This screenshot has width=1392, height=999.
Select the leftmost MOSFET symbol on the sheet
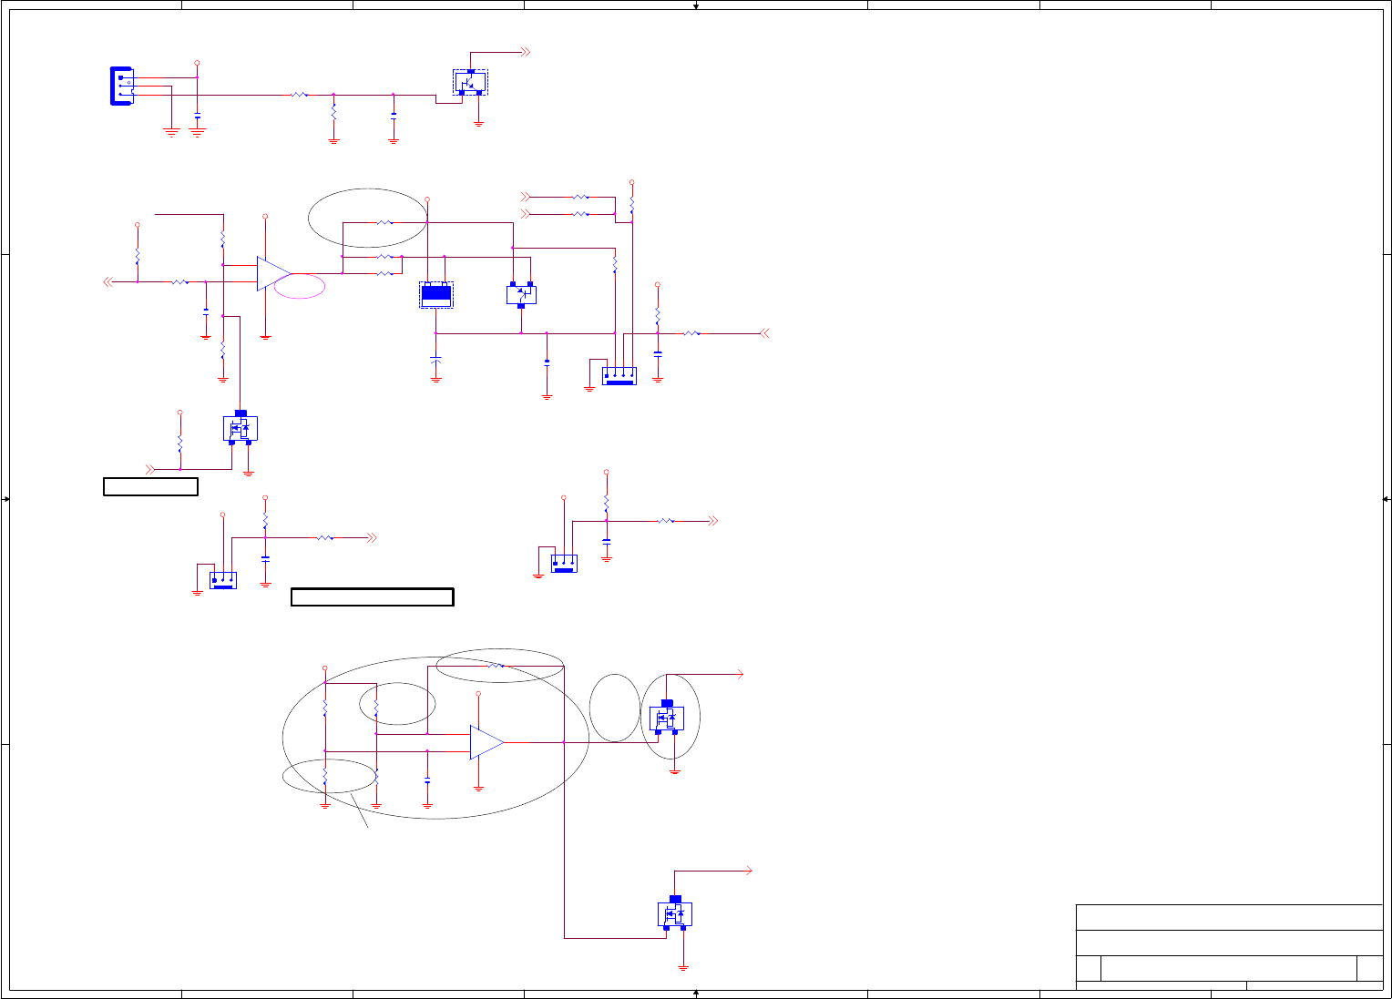coord(241,428)
